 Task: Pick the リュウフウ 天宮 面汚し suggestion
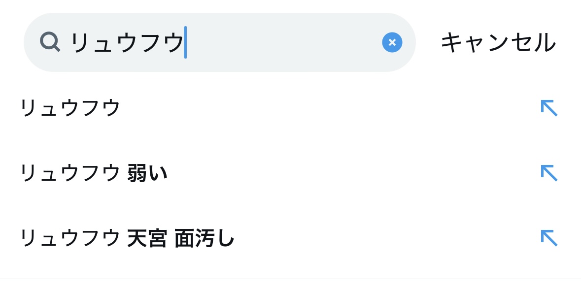(x=126, y=238)
